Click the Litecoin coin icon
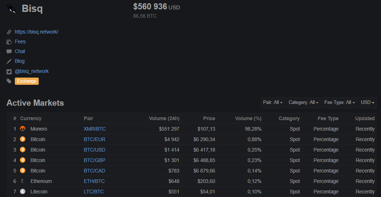The height and width of the screenshot is (197, 381). point(22,192)
